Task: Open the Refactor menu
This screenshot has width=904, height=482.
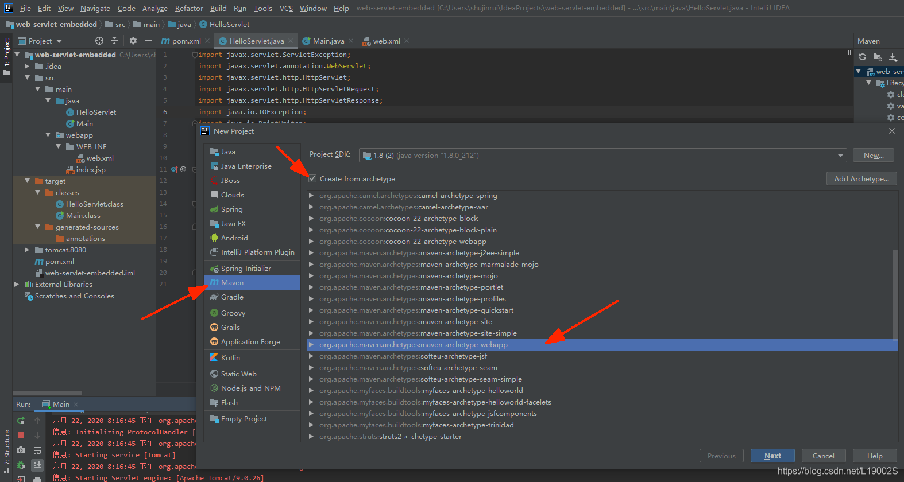Action: tap(189, 8)
